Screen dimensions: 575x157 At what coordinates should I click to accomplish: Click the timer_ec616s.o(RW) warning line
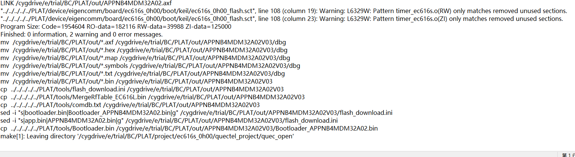coord(284,11)
